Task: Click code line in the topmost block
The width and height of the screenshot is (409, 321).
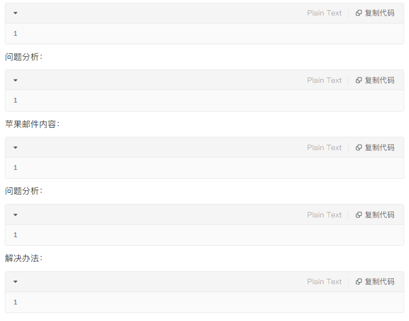Action: [15, 34]
